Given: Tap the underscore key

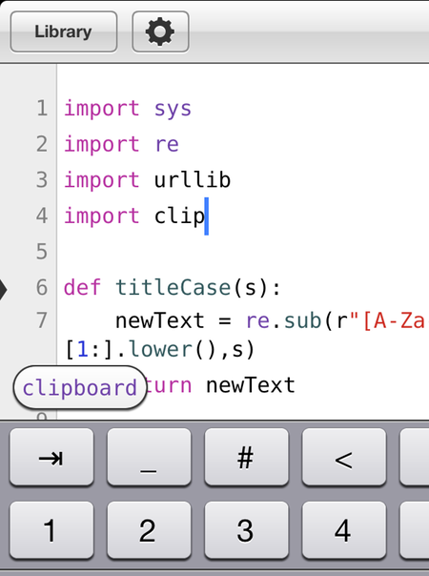Looking at the screenshot, I should (x=149, y=458).
